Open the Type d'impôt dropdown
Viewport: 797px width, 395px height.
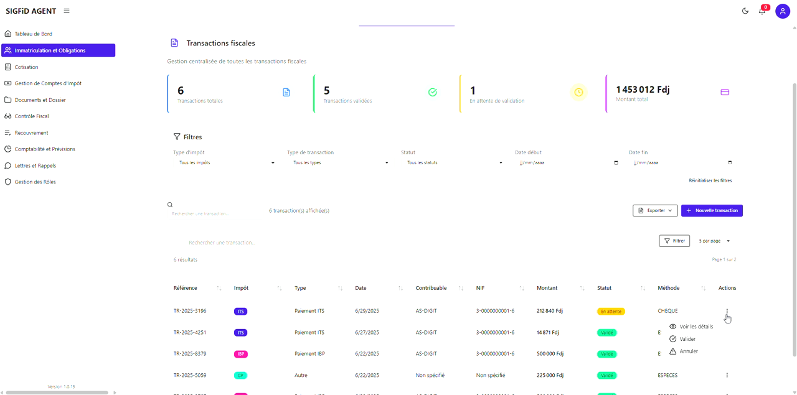pyautogui.click(x=225, y=162)
